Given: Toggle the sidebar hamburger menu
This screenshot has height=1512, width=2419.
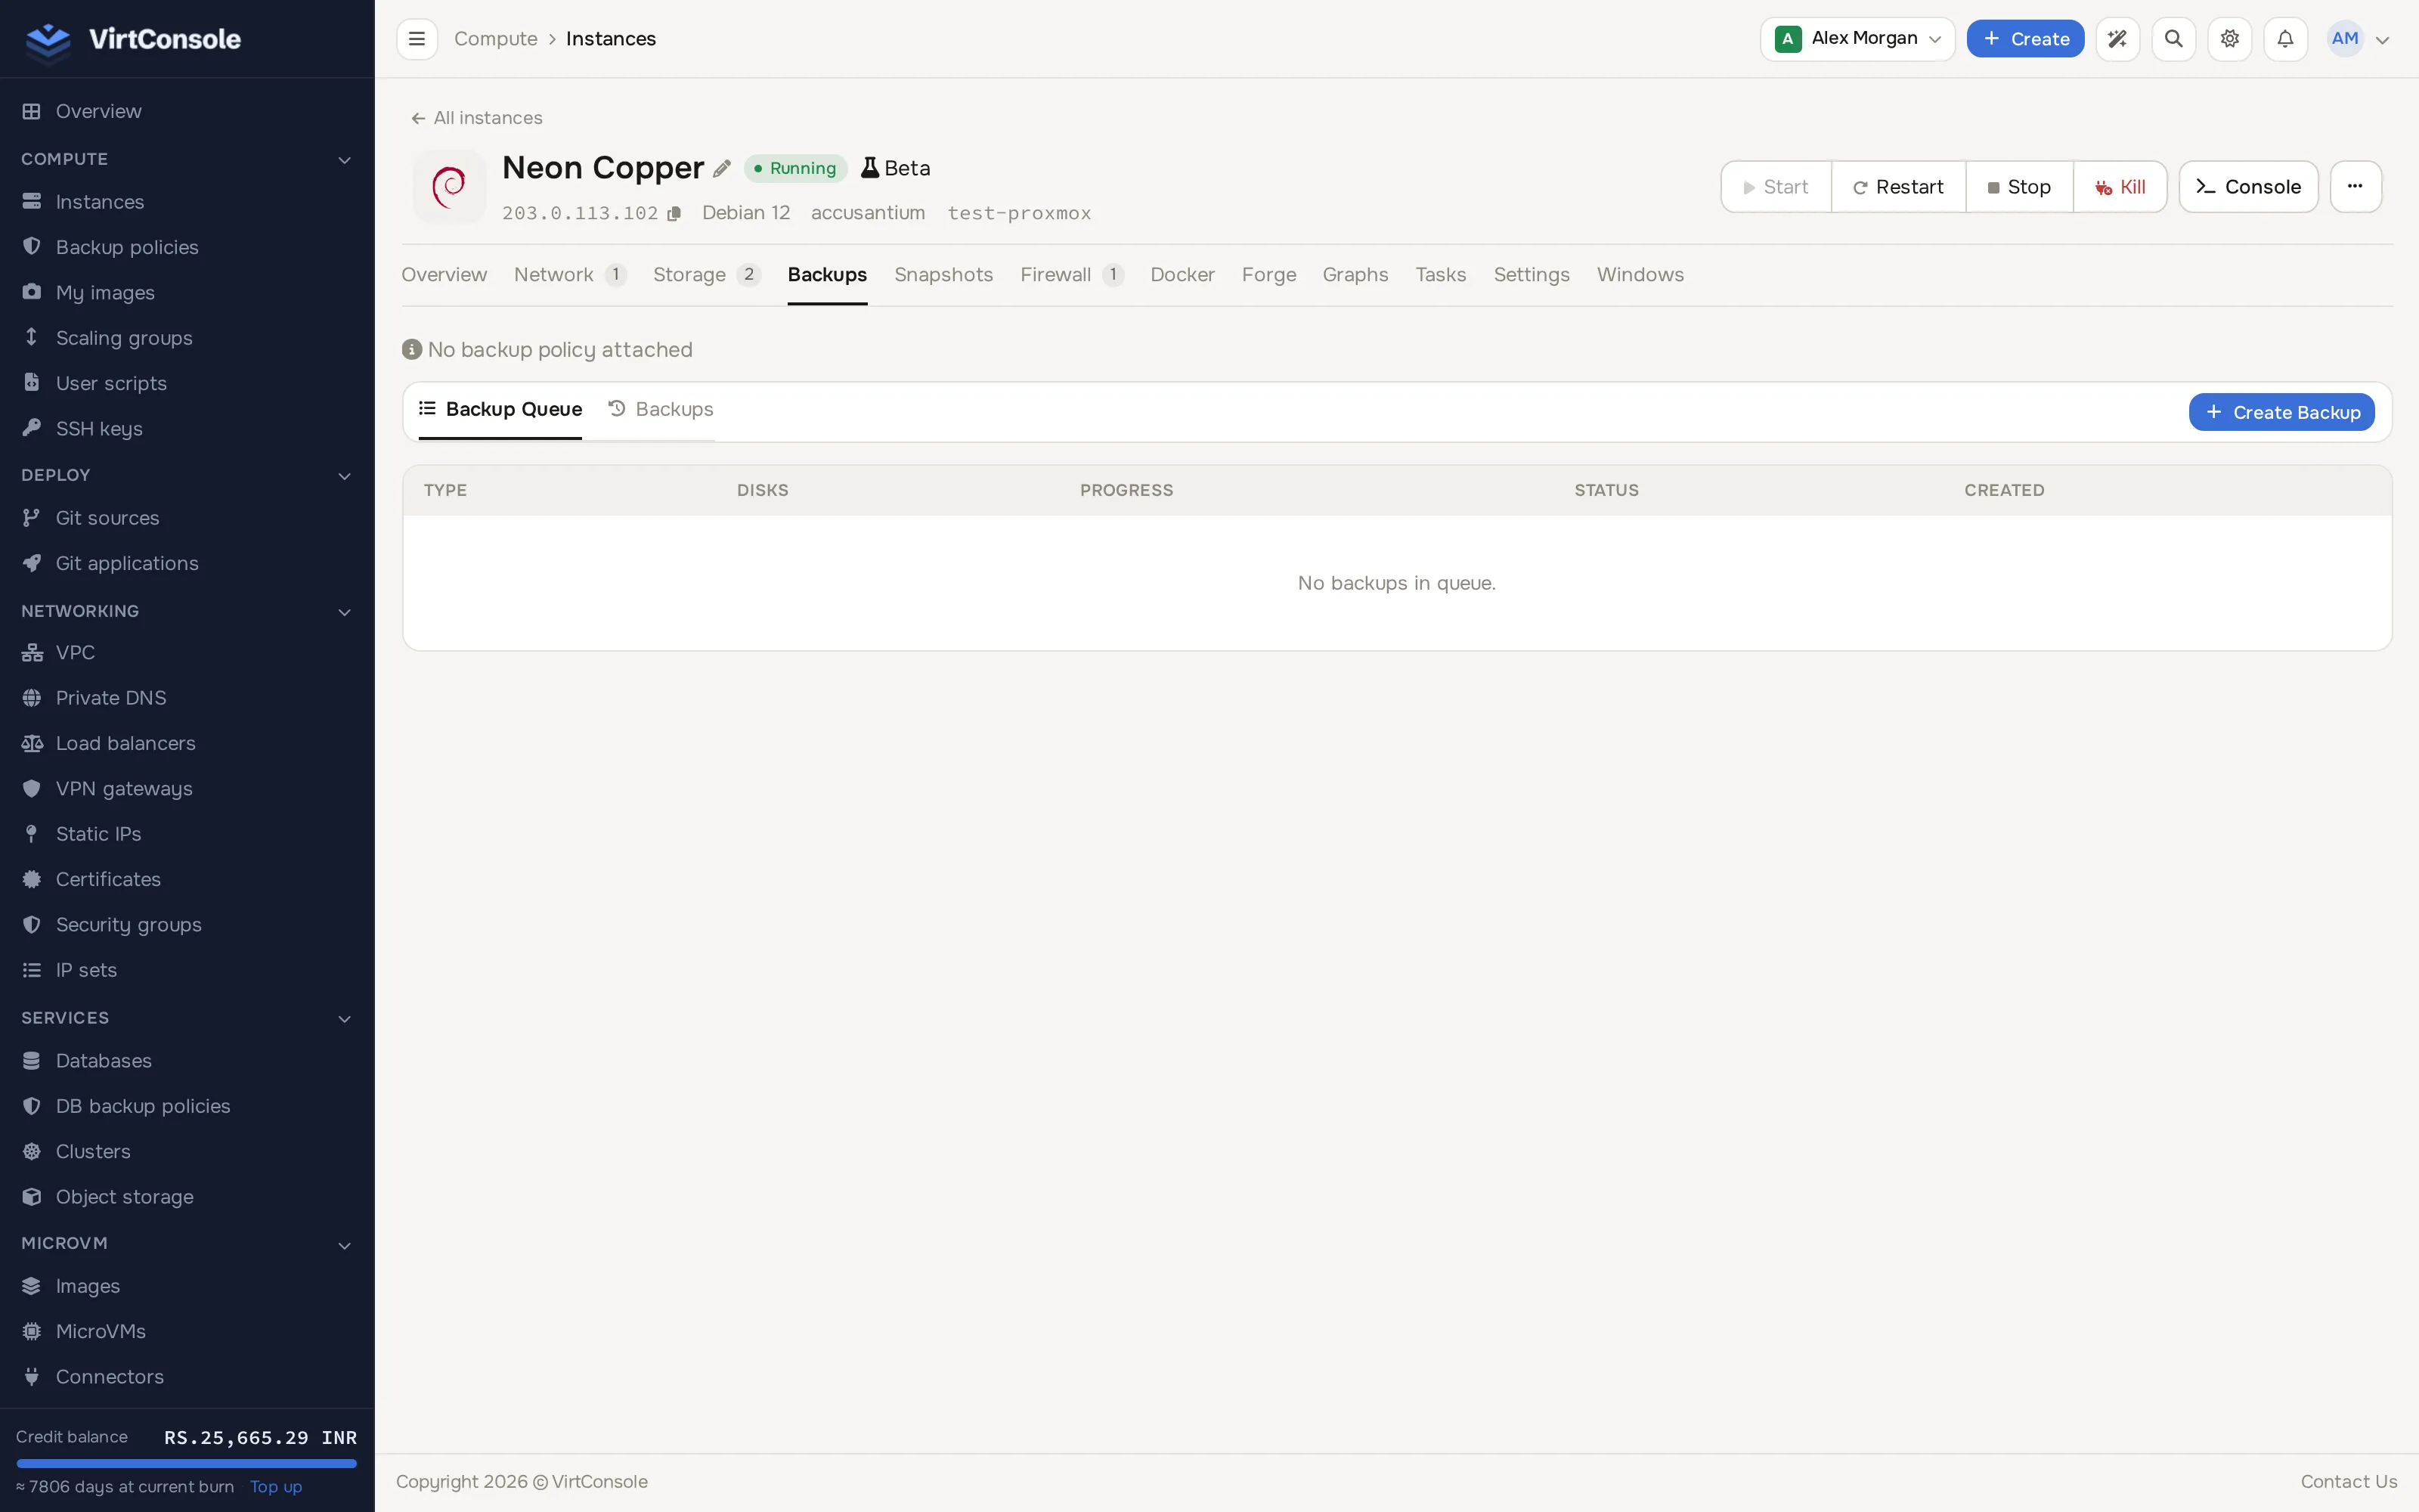Looking at the screenshot, I should (x=417, y=39).
